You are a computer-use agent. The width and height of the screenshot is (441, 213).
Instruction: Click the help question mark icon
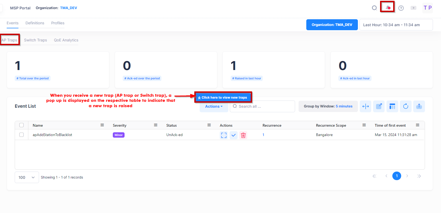tap(401, 8)
